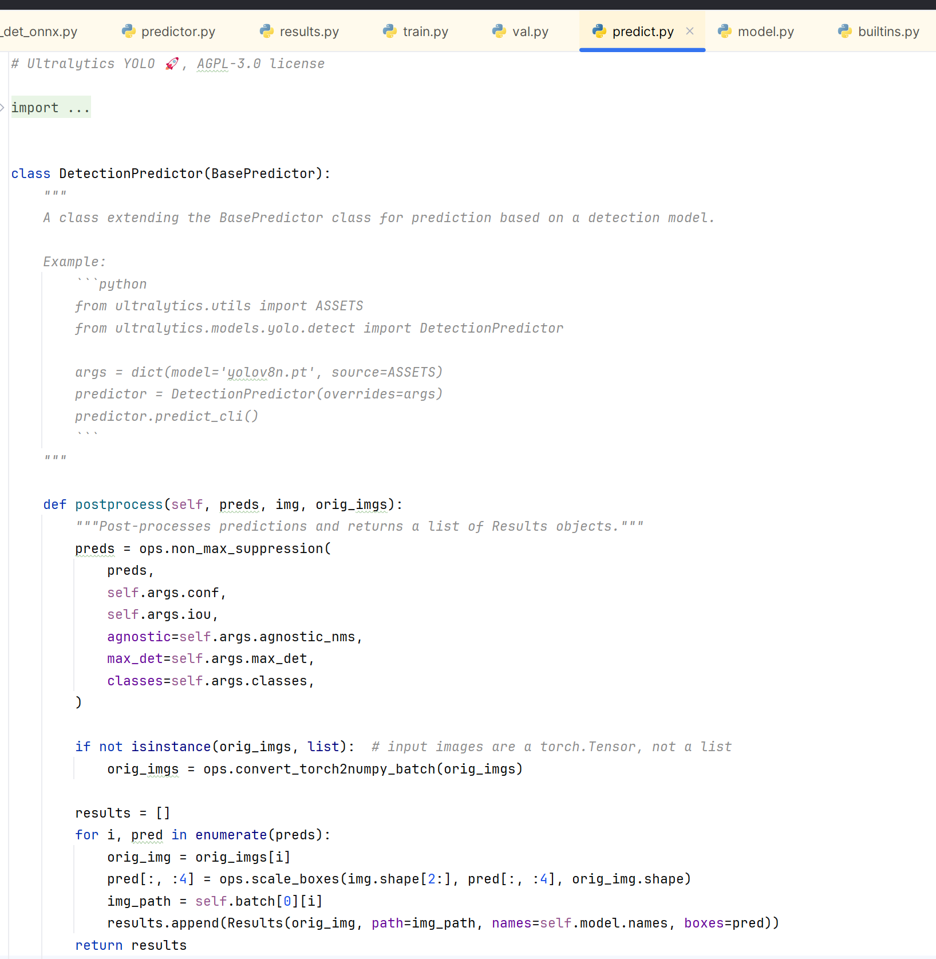Screen dimensions: 936x959
Task: Close the predict.py tab
Action: pos(690,31)
